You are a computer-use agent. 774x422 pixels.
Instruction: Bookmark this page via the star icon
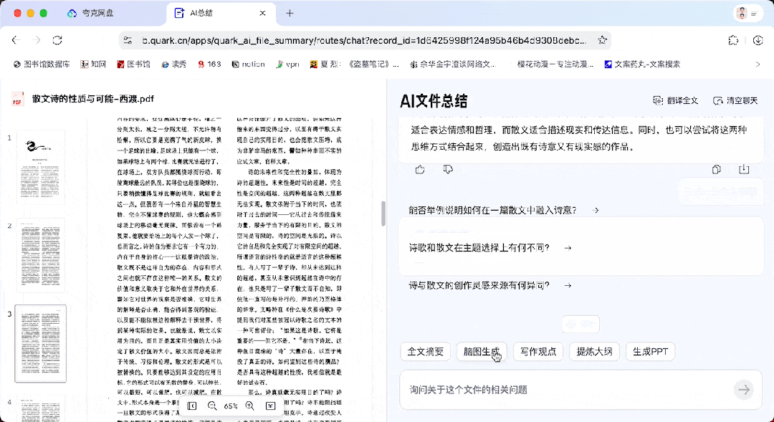click(603, 42)
